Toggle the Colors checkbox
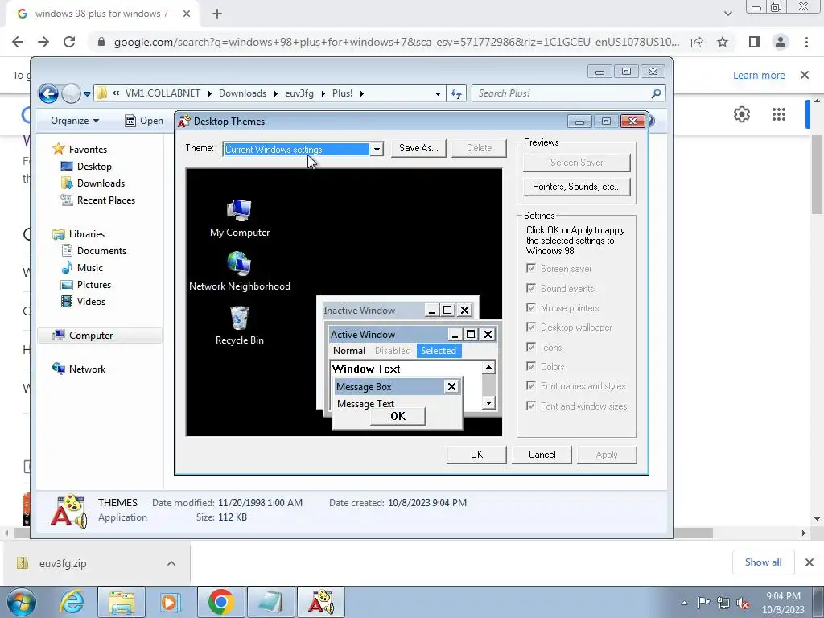Viewport: 824px width, 618px height. click(x=531, y=367)
